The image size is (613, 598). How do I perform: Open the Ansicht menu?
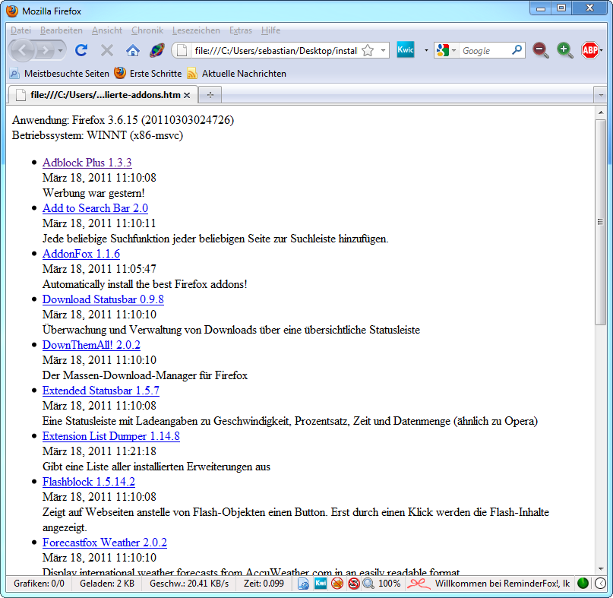(107, 30)
